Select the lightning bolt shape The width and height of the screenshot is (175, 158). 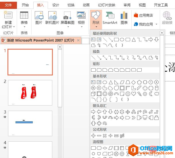[139, 94]
